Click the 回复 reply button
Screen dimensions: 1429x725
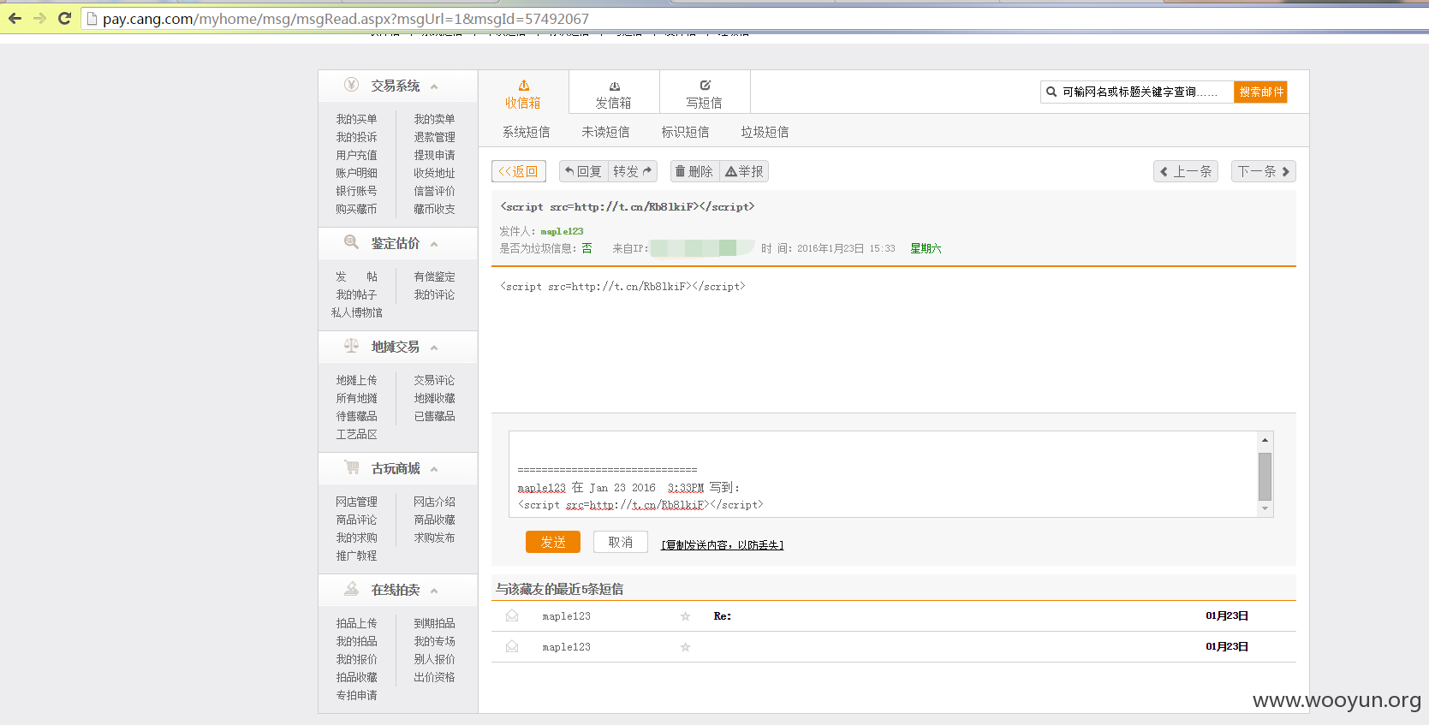[x=584, y=171]
